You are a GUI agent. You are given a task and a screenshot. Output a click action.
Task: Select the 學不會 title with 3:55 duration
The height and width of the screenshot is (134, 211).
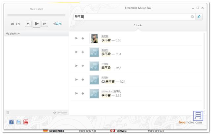click(106, 68)
